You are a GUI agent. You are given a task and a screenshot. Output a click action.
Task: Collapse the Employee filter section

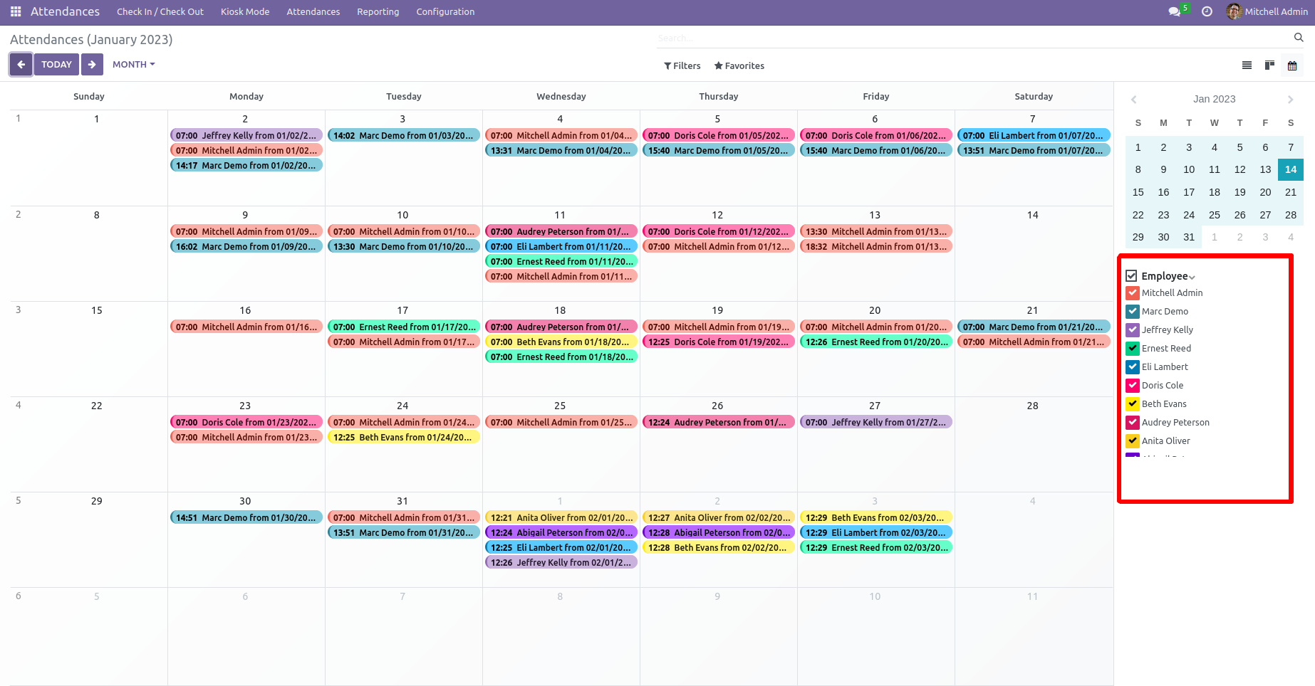pyautogui.click(x=1192, y=277)
